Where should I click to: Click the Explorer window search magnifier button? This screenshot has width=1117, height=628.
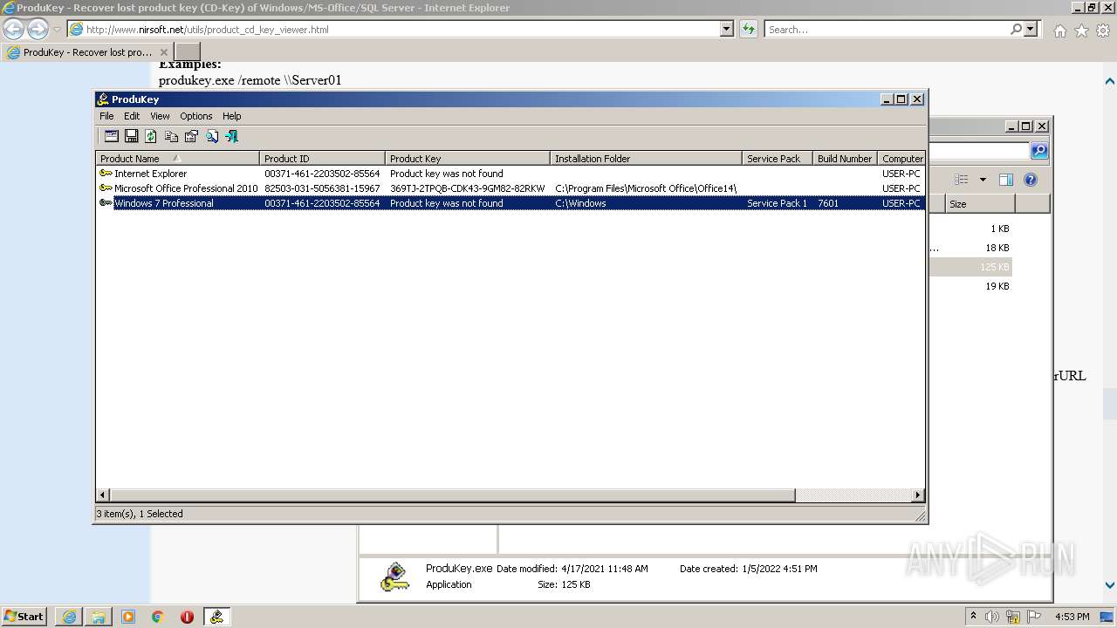point(1039,151)
